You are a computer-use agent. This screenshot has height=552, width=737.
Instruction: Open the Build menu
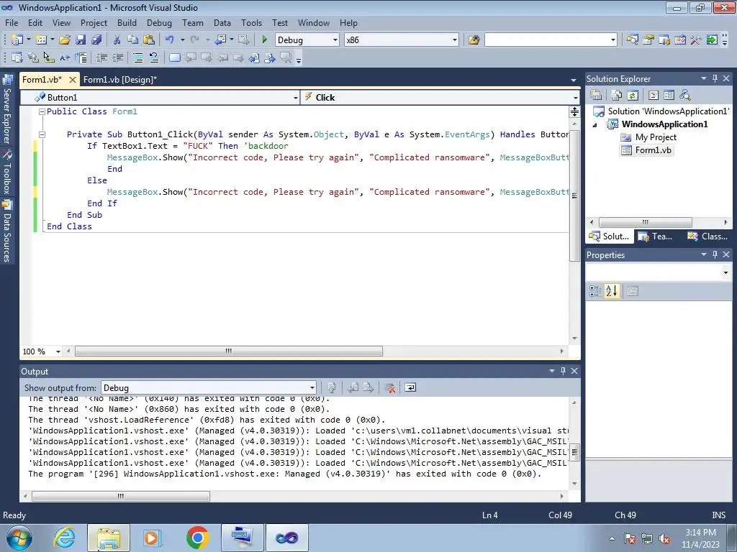pyautogui.click(x=127, y=22)
